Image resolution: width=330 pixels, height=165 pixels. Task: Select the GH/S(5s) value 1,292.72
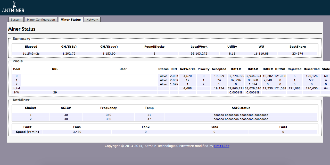[x=69, y=54]
